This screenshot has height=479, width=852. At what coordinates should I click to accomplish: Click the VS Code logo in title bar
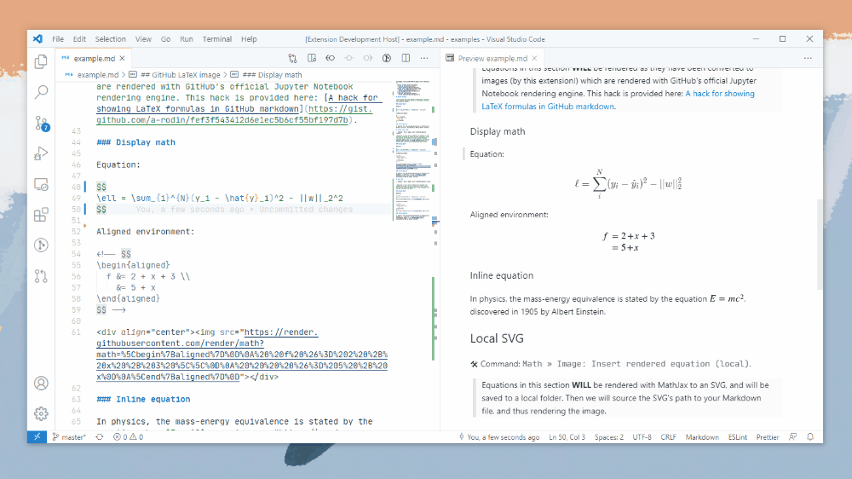(x=37, y=39)
